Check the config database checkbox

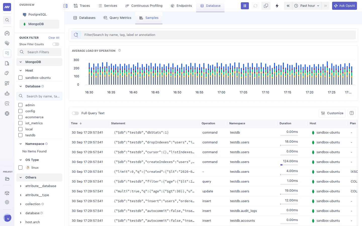(20, 111)
